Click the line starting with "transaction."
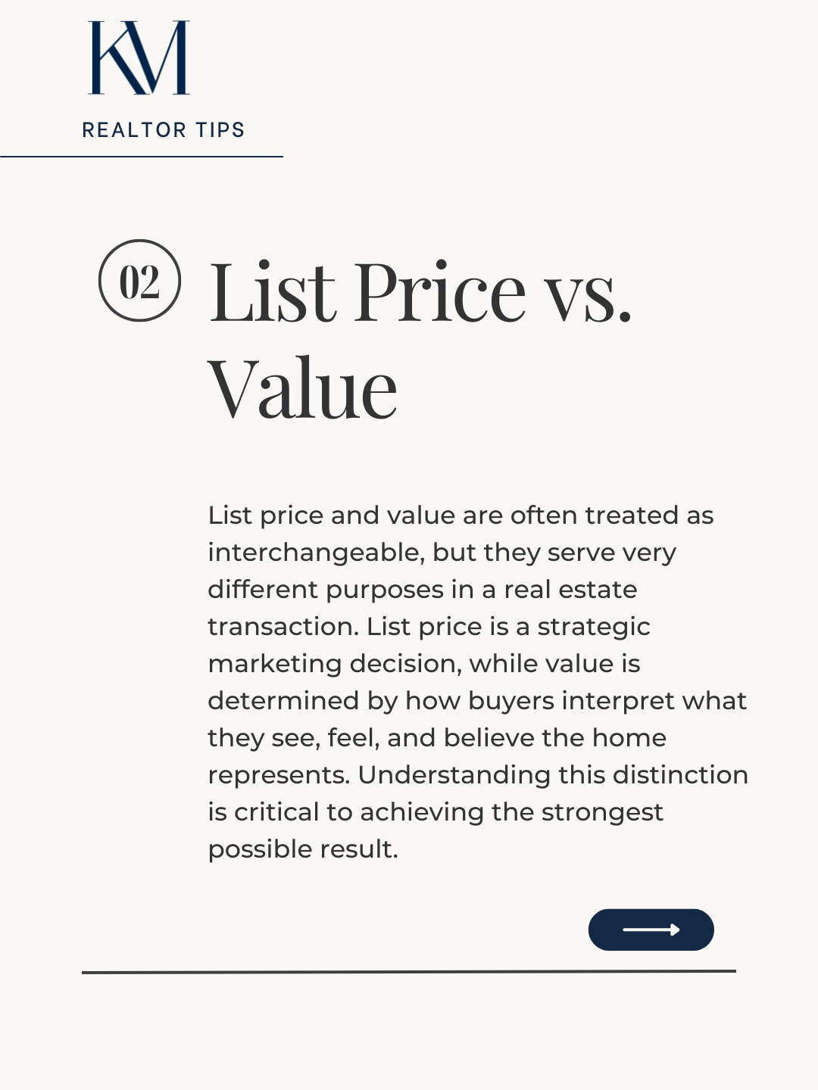The height and width of the screenshot is (1090, 818). tap(429, 627)
